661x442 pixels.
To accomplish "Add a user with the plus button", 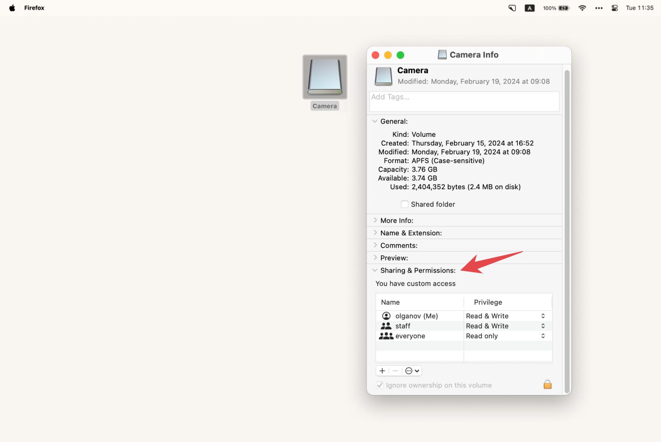I will [382, 371].
